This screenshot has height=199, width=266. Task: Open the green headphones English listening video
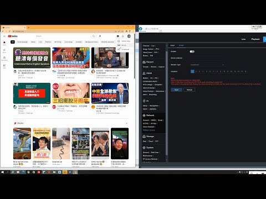(x=32, y=57)
